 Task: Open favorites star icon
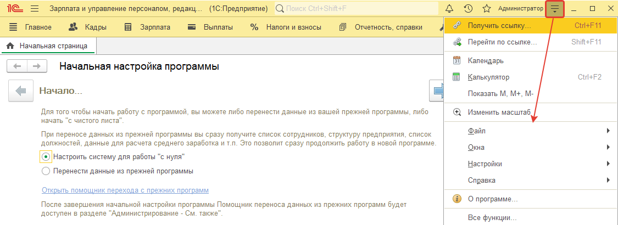click(487, 8)
